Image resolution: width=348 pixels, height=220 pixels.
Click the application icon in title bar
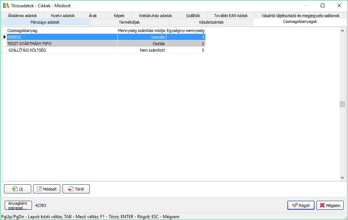point(6,5)
